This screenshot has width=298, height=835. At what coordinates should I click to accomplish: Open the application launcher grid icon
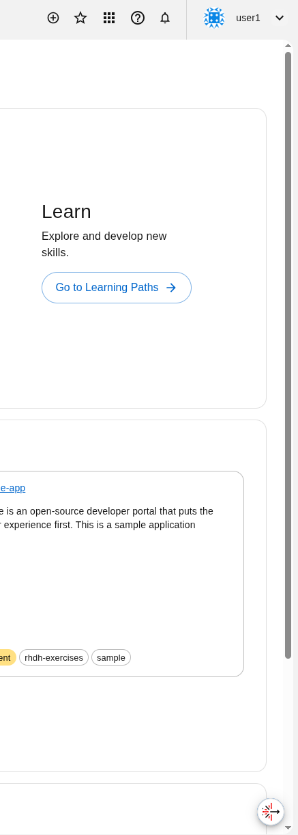tap(109, 18)
